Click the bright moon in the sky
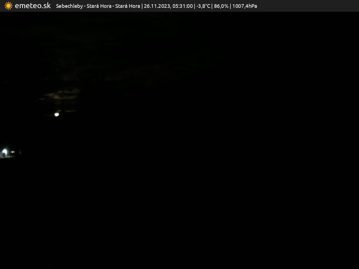Image resolution: width=359 pixels, height=269 pixels. (57, 114)
